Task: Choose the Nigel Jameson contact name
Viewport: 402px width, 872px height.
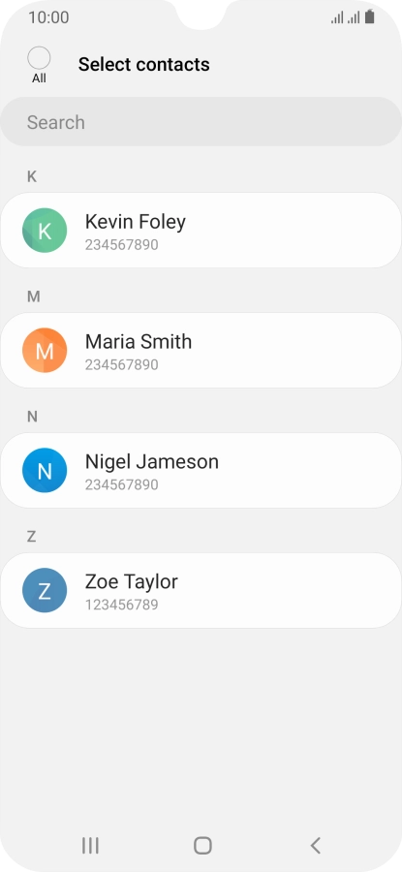Action: pos(151,461)
